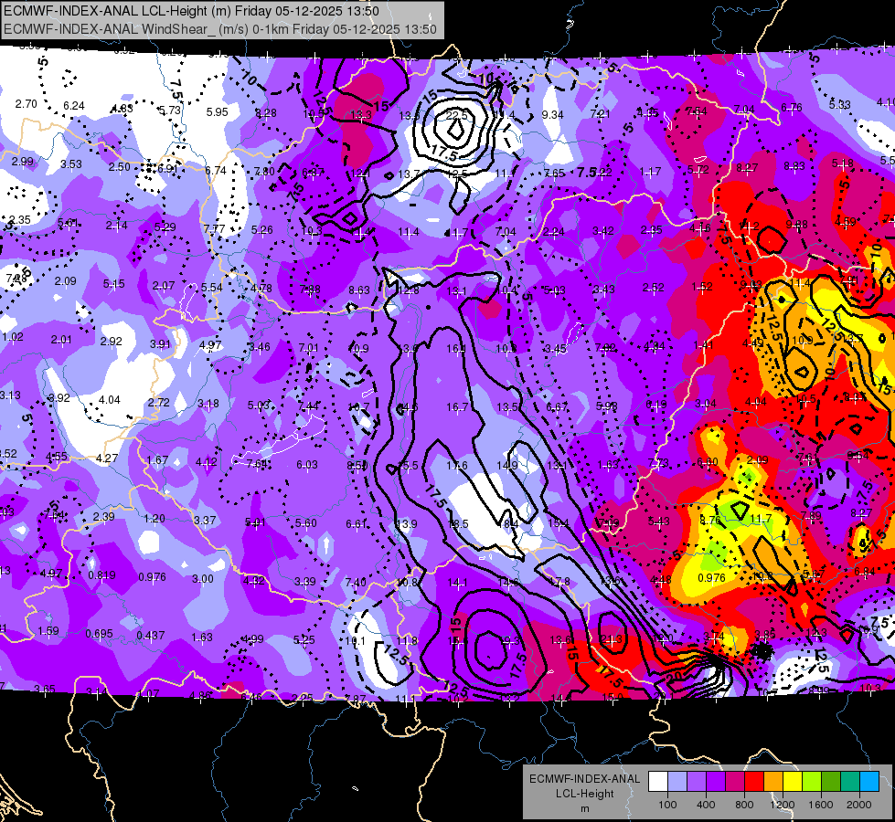Click the map value '5.60'
The image size is (895, 822).
[x=306, y=523]
